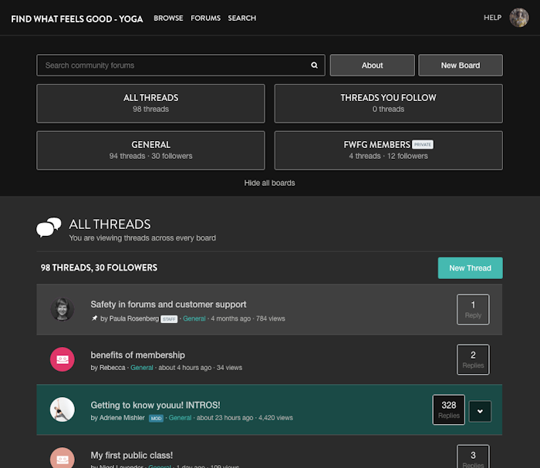Click the Search community forums field
540x468 pixels.
pos(174,66)
